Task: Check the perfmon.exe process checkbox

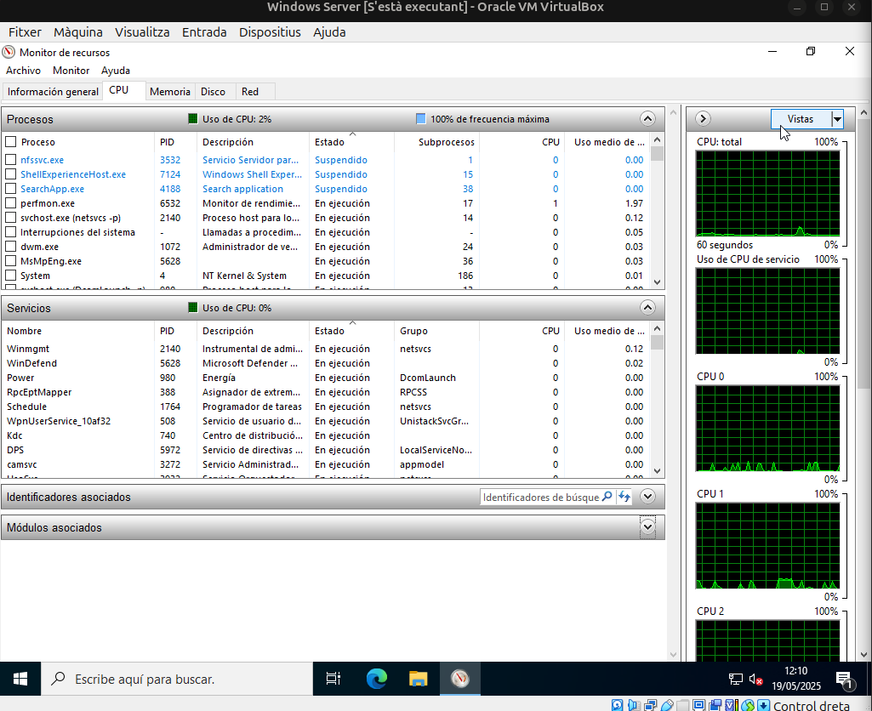Action: pyautogui.click(x=11, y=203)
